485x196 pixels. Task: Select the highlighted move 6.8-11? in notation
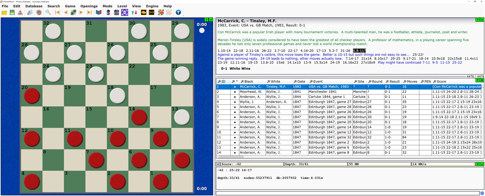359,51
